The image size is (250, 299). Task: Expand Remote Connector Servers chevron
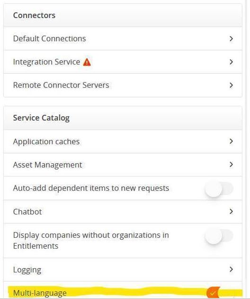tap(231, 85)
